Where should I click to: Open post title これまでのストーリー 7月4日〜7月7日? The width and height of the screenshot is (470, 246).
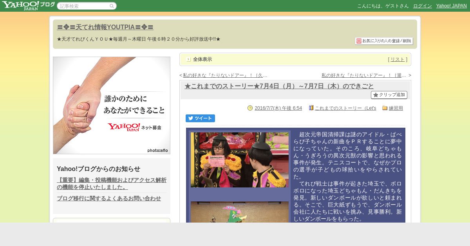279,86
